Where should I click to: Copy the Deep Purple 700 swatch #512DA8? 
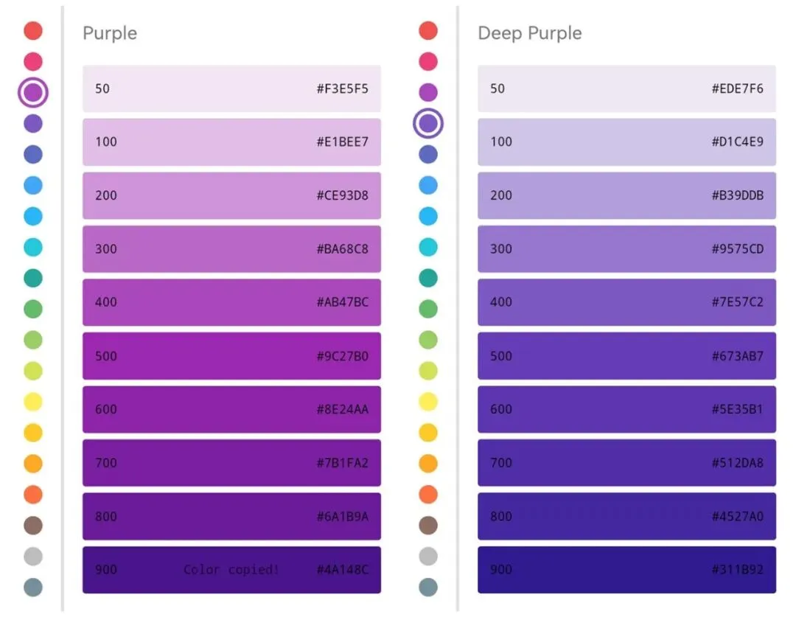(626, 463)
